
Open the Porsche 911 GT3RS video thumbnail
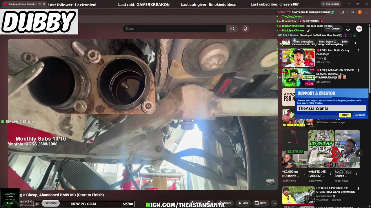pyautogui.click(x=299, y=195)
